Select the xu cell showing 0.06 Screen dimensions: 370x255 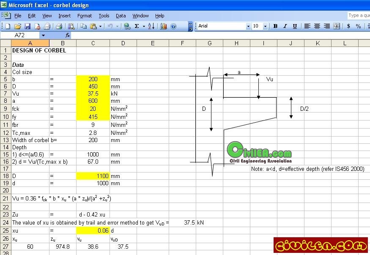93,231
